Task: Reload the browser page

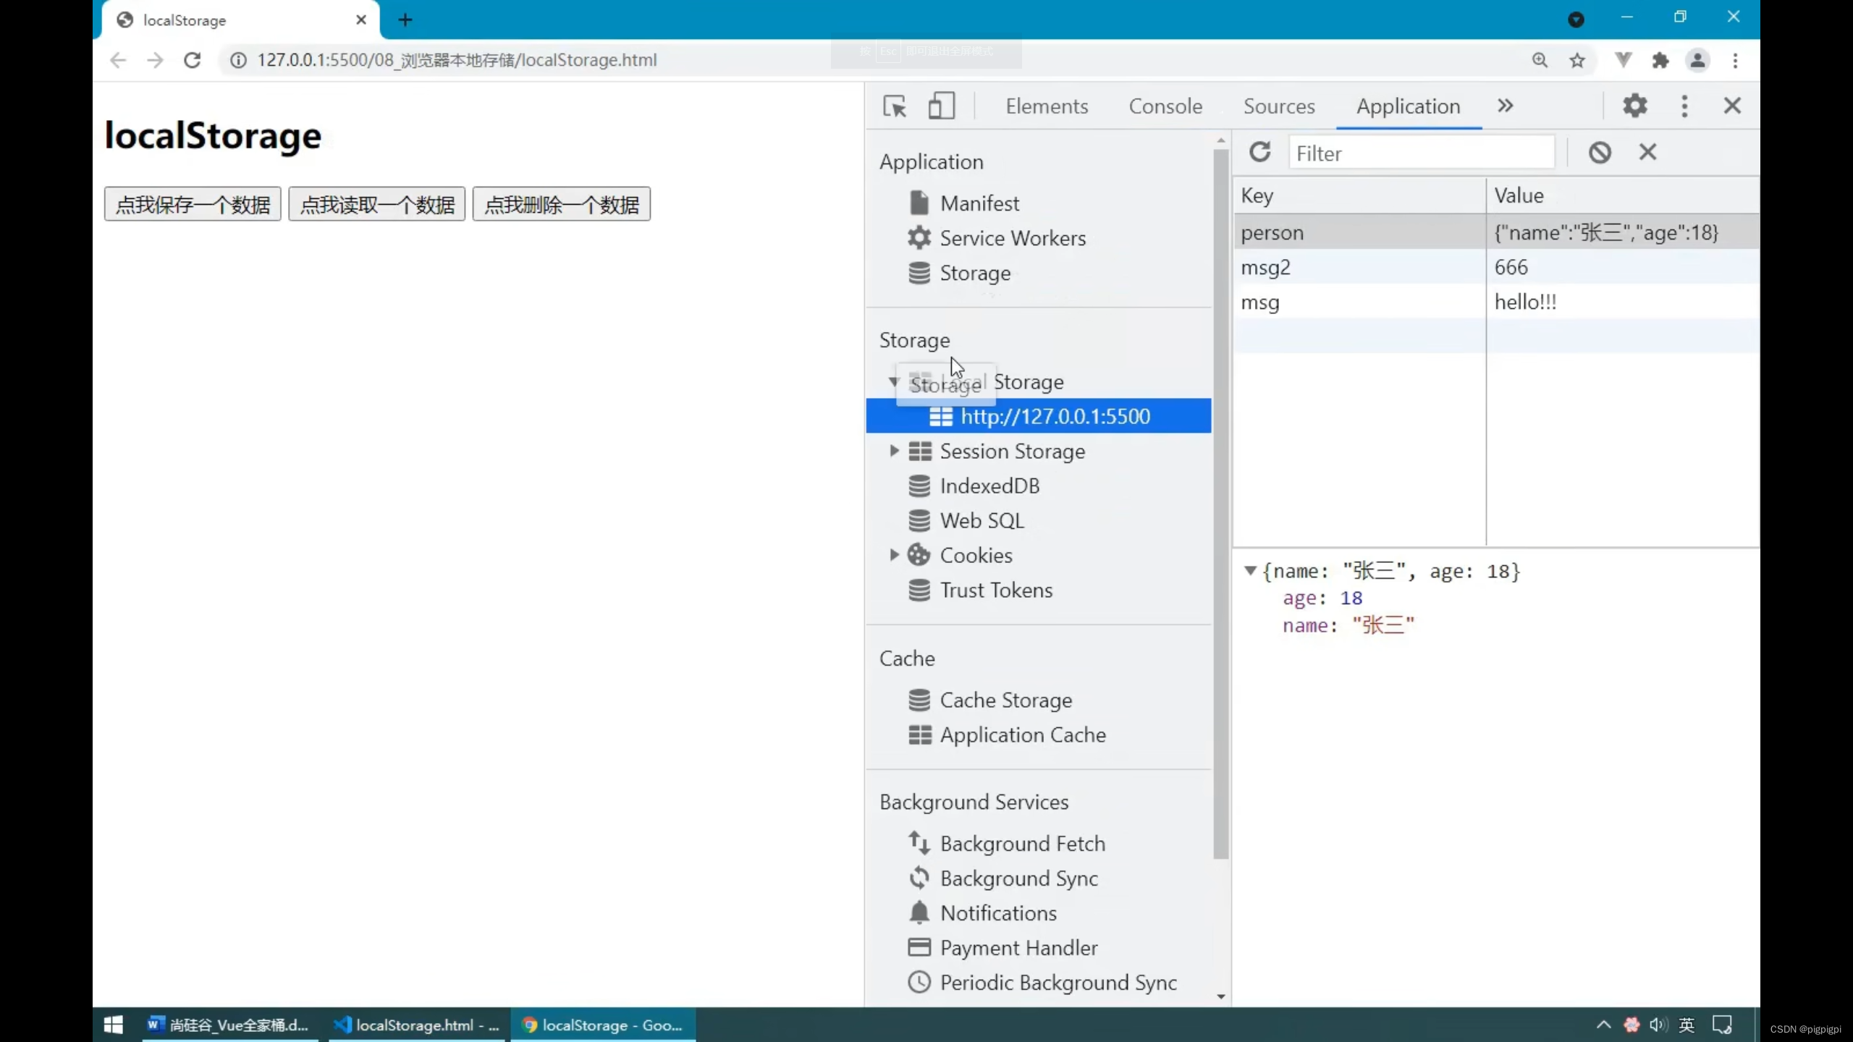Action: 192,60
